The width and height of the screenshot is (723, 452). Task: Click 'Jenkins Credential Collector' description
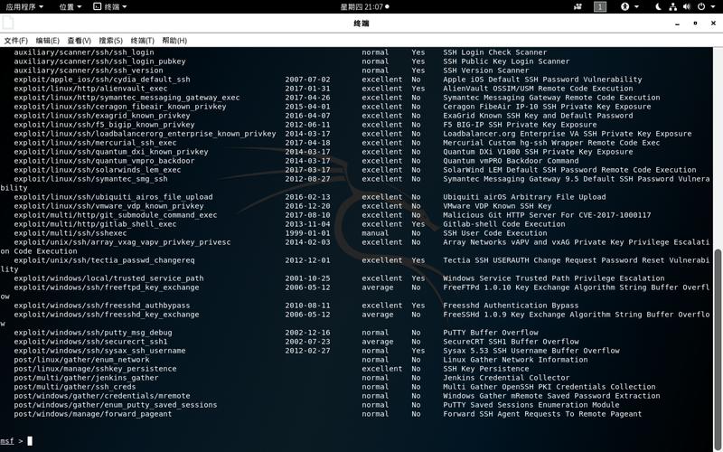[506, 378]
